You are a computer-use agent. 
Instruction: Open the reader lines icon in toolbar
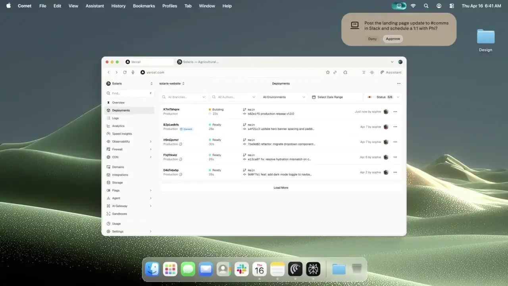(x=364, y=72)
